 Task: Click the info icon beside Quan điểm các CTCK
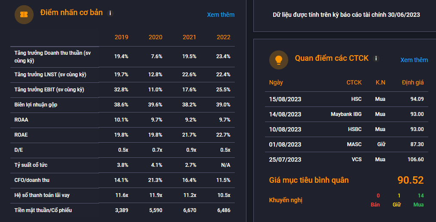376,59
